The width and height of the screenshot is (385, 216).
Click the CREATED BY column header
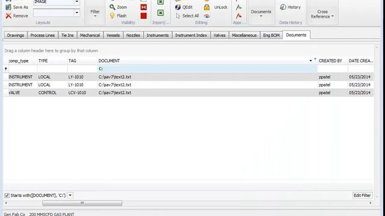coord(333,61)
